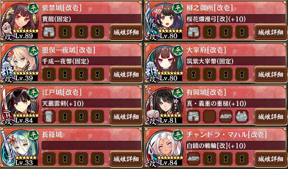This screenshot has width=288, height=169.
Task: Select the empty second slot of 有岡城[改壱]
Action: pyautogui.click(x=210, y=116)
